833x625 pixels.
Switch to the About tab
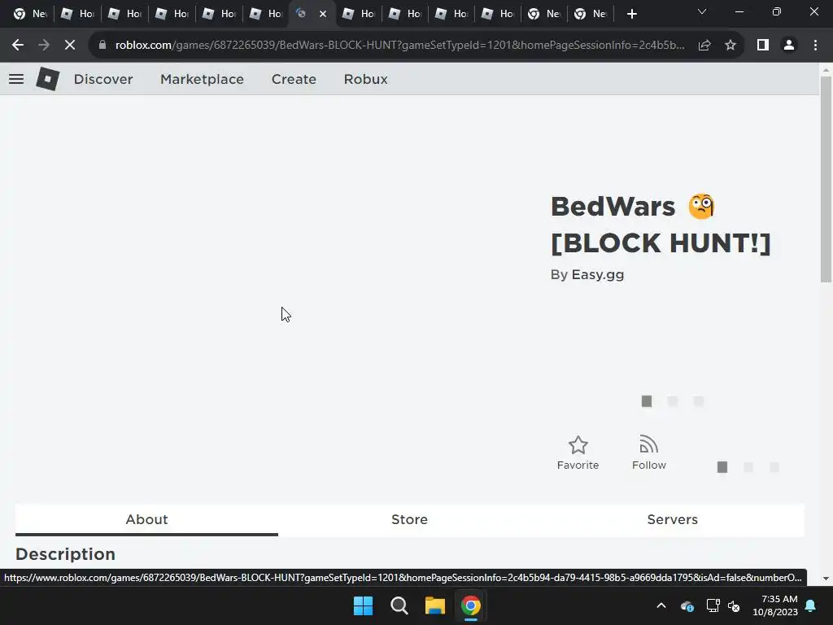pyautogui.click(x=146, y=520)
